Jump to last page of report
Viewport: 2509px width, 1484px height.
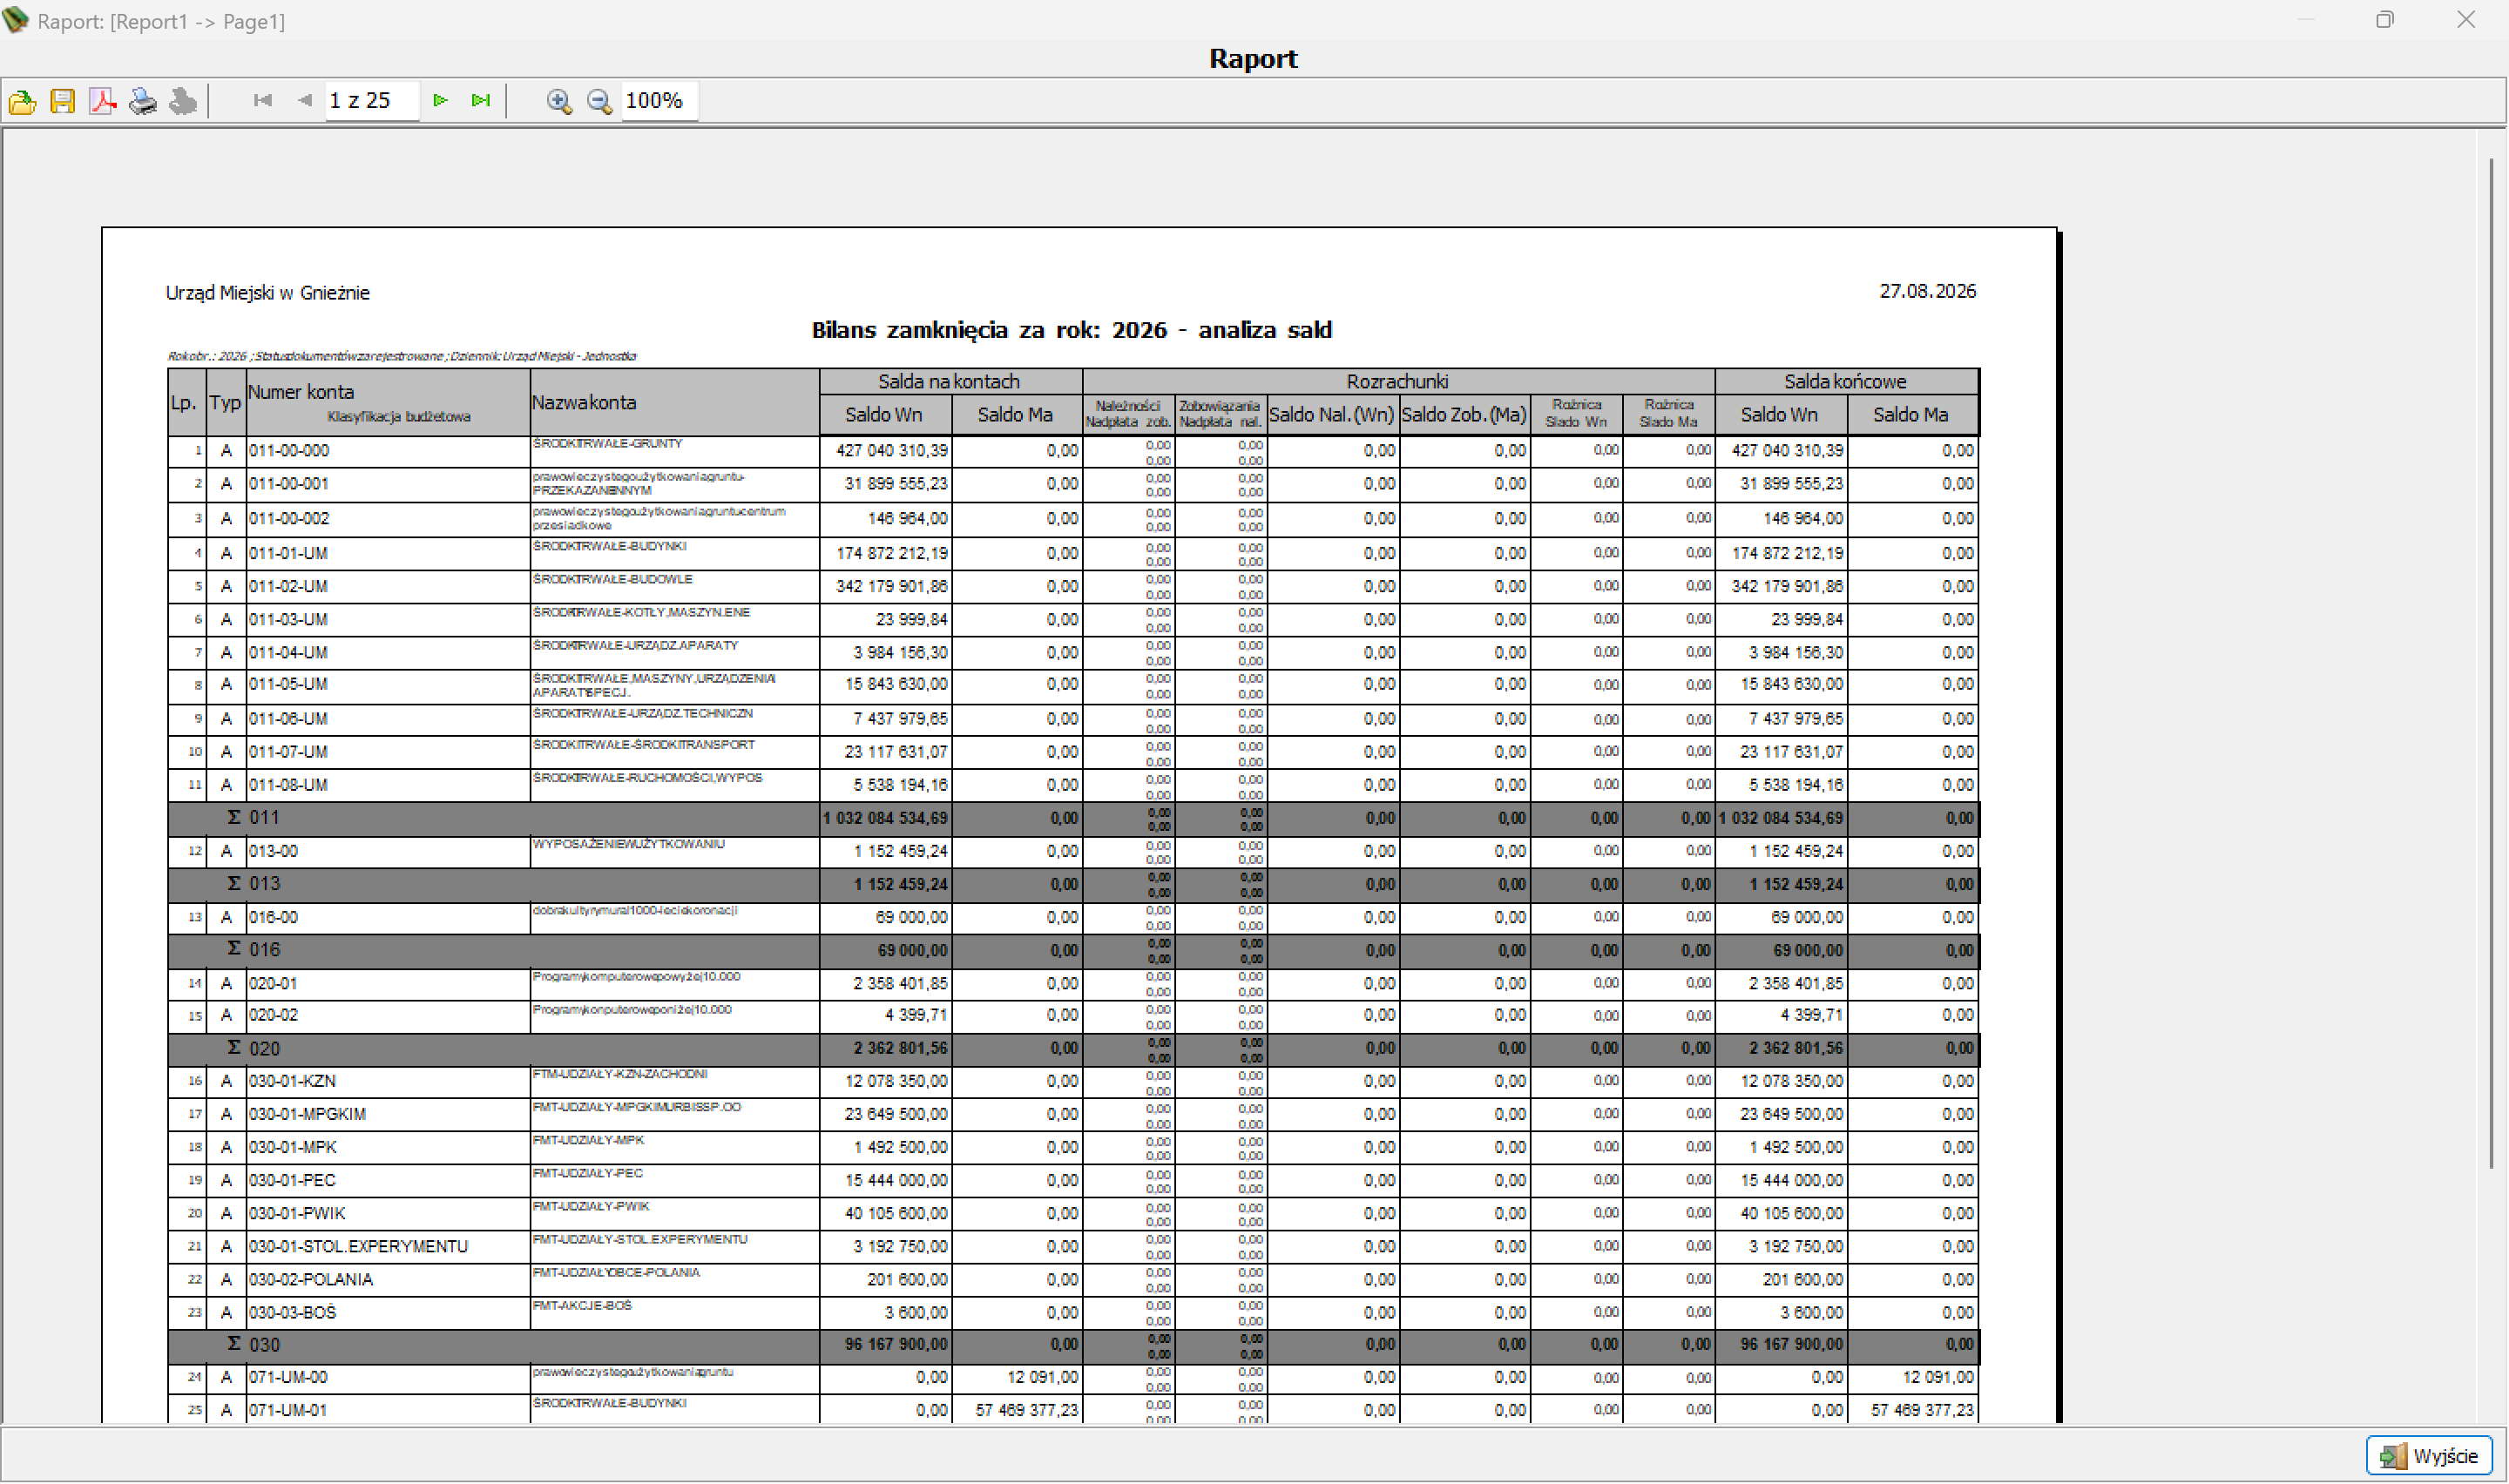[x=481, y=101]
